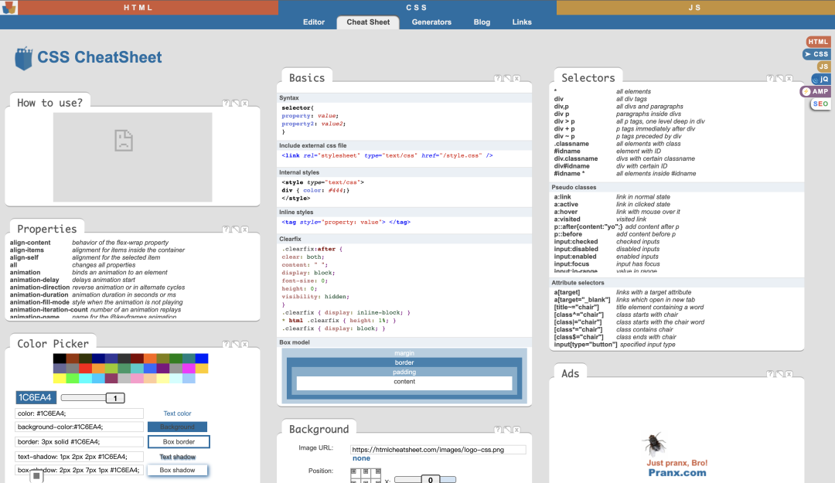The height and width of the screenshot is (483, 835).
Task: Click the Color Picker opacity slider handle
Action: [114, 398]
